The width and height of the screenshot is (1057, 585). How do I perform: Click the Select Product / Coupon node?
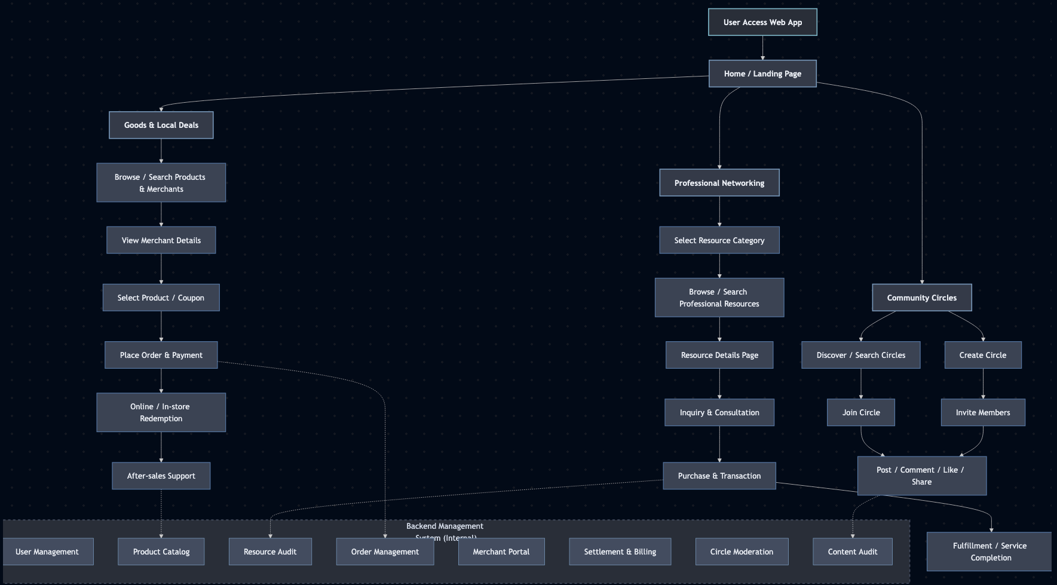coord(161,297)
